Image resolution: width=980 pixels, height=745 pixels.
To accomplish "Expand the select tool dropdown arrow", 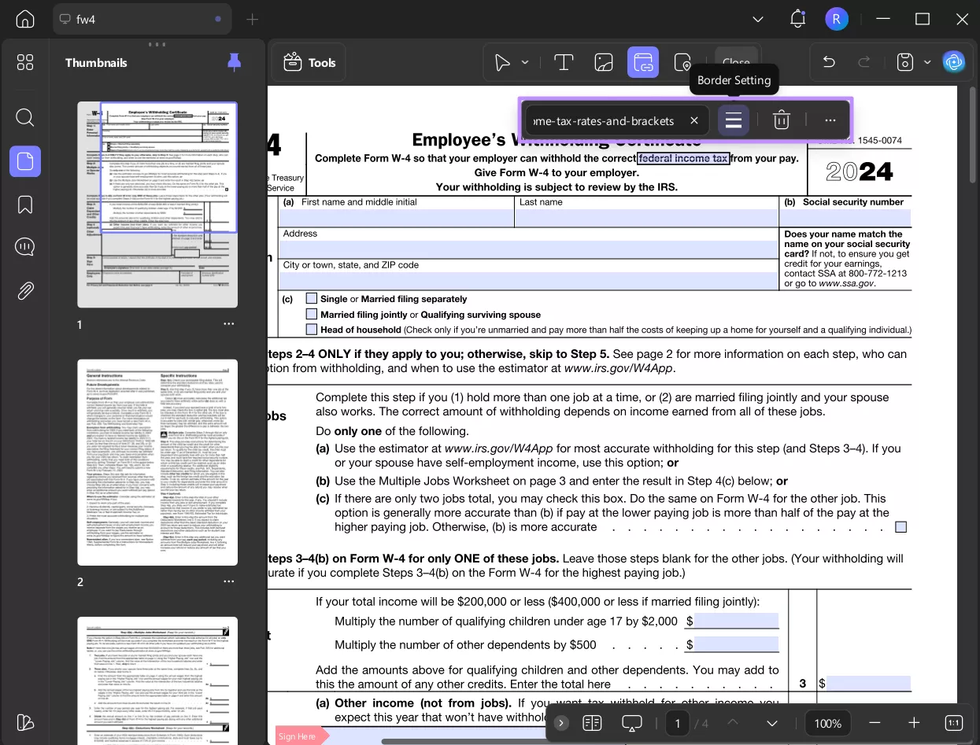I will point(525,63).
